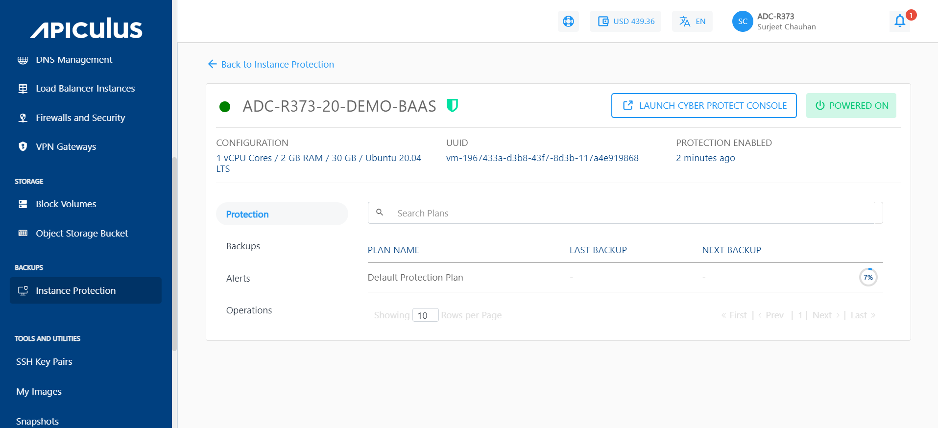The height and width of the screenshot is (428, 938).
Task: Click the Instance Protection sidebar icon
Action: pos(23,290)
